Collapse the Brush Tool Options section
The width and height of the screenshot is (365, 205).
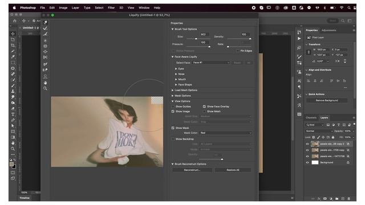click(172, 29)
